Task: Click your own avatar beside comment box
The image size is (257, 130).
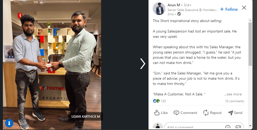Action: 158,126
